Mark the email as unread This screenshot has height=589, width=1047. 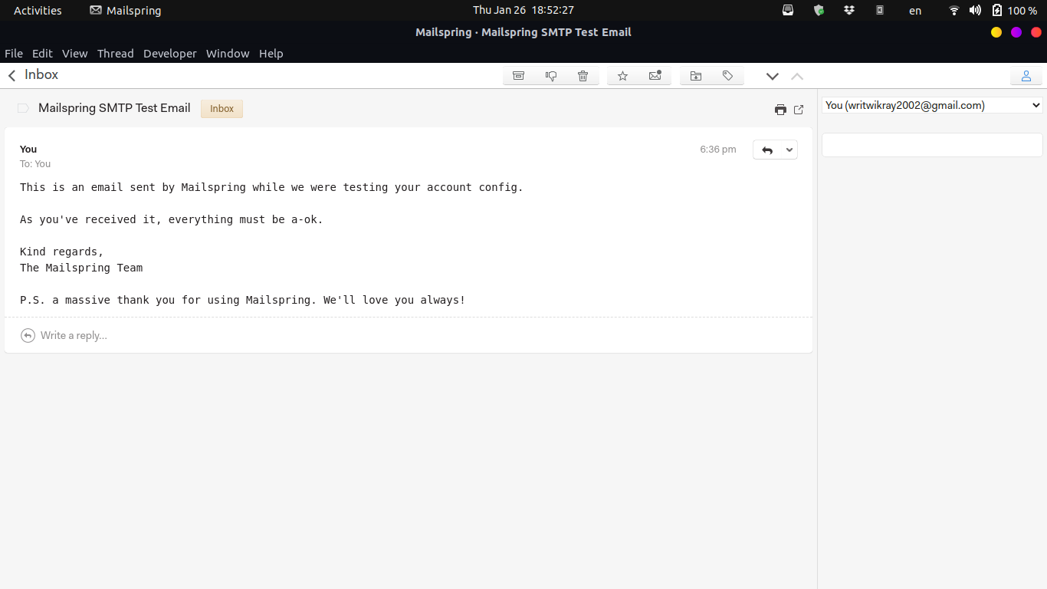click(x=655, y=75)
